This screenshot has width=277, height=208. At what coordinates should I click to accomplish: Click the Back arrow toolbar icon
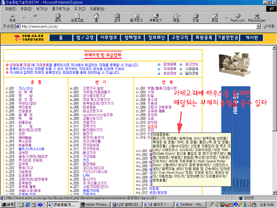click(x=13, y=16)
